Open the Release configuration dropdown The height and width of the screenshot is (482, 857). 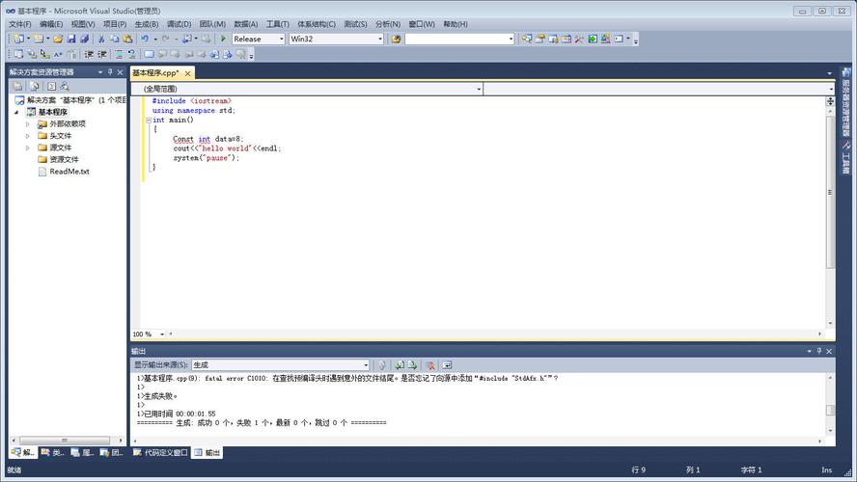pos(281,40)
